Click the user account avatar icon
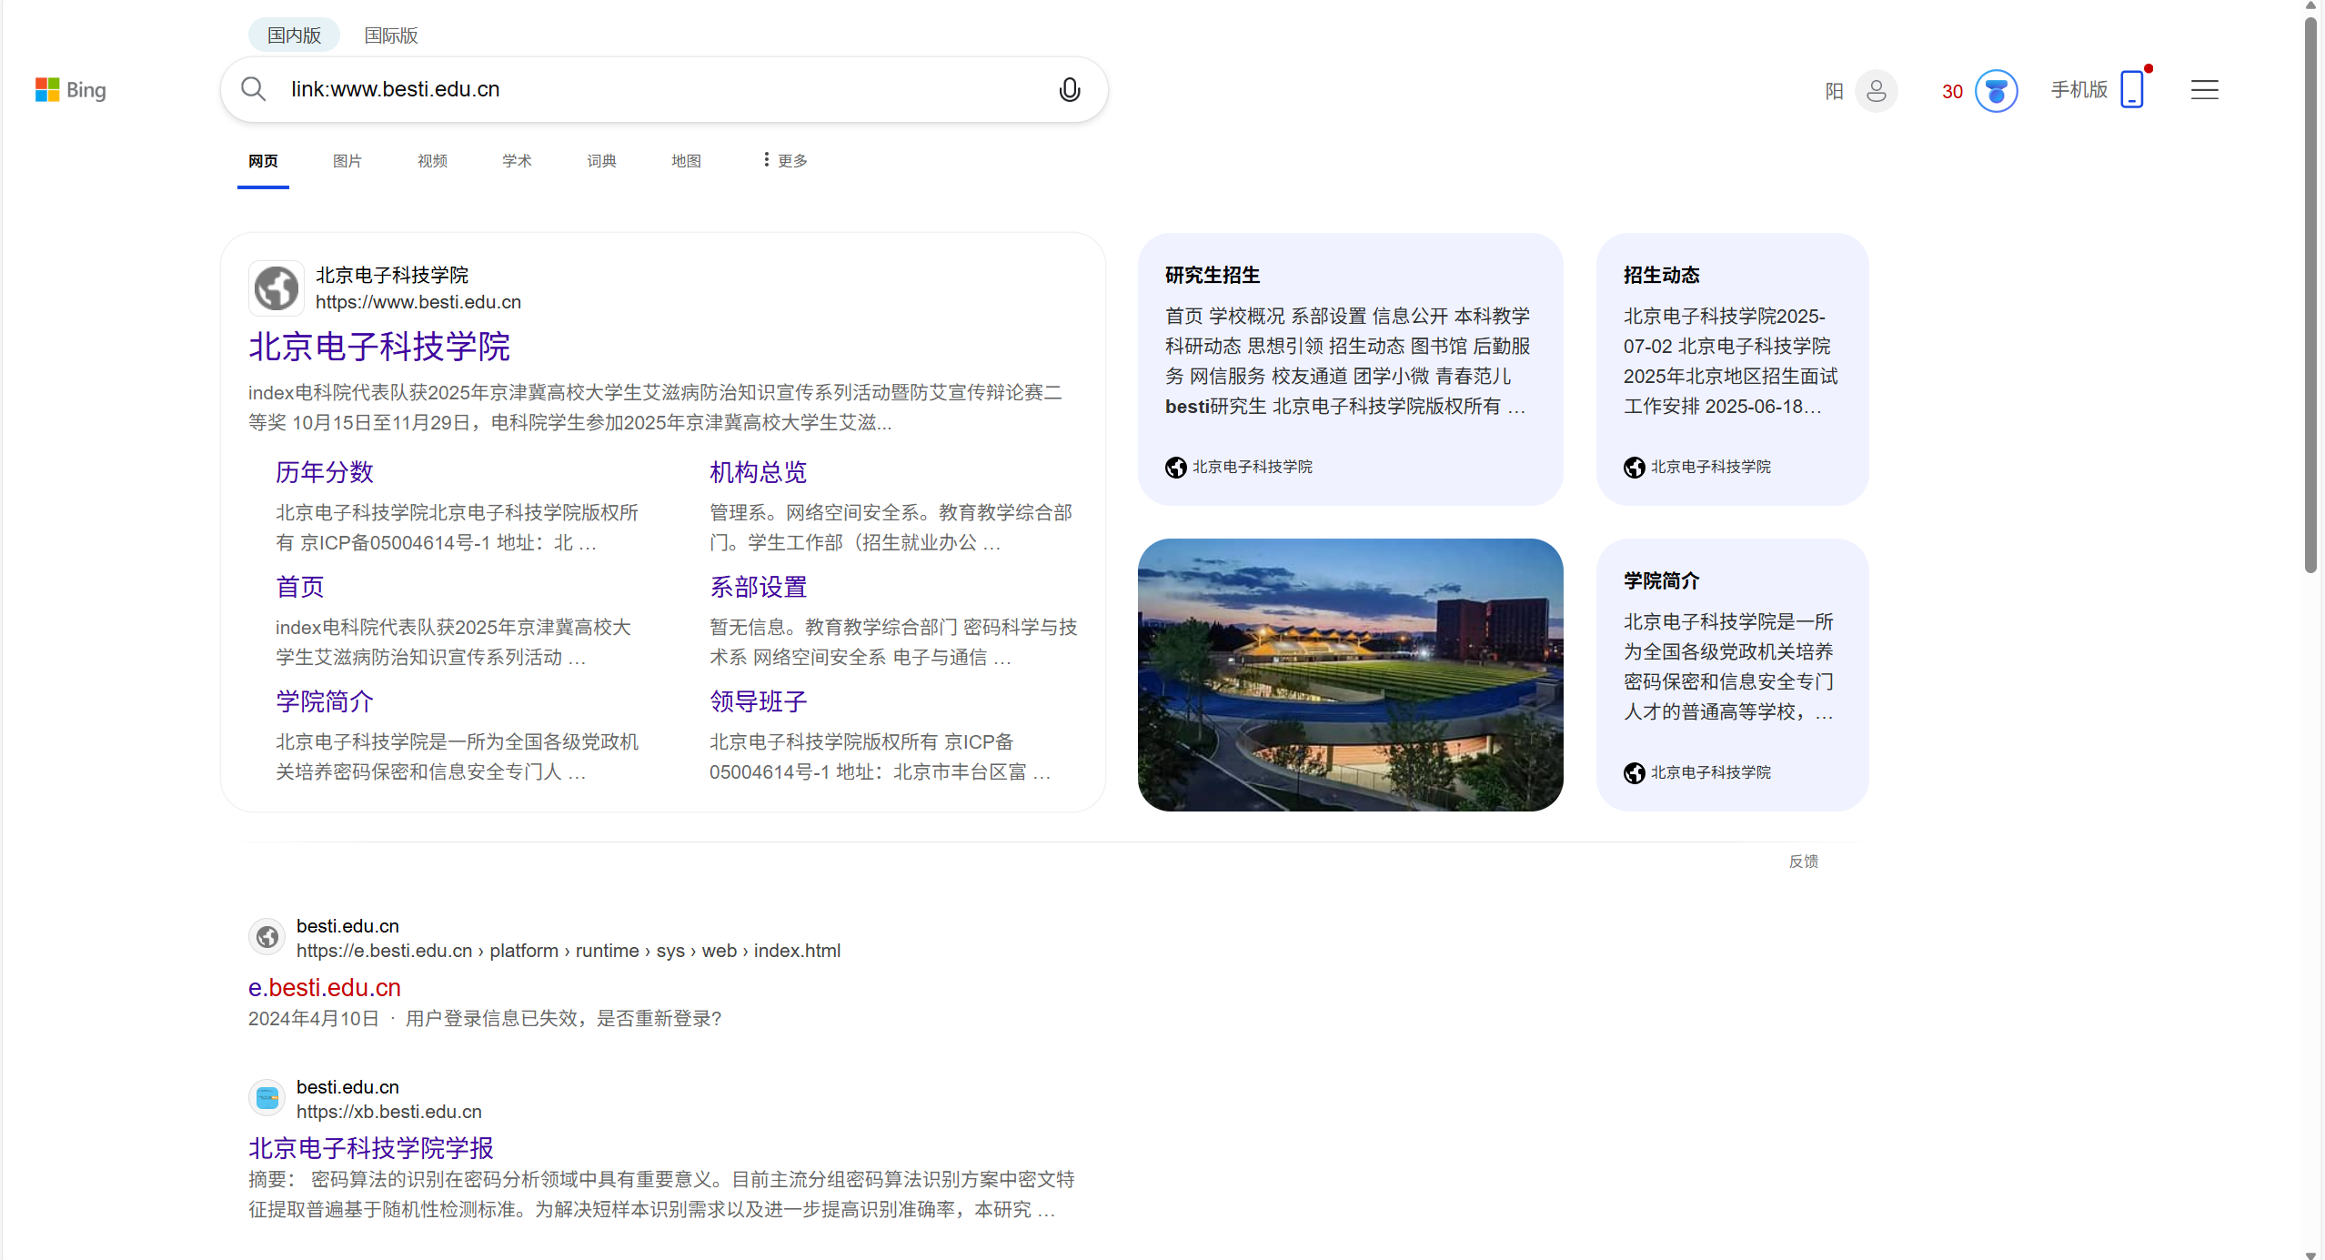 pos(1876,91)
